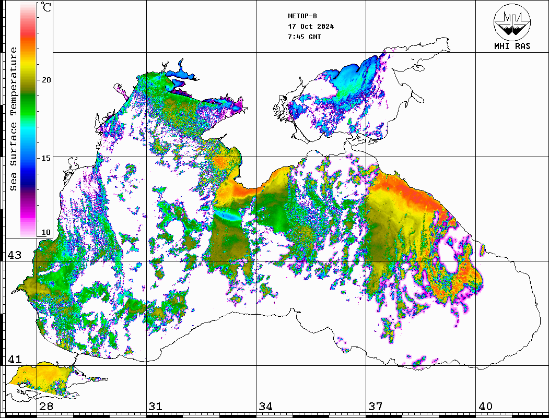Click the '°C' unit label on legend

(46, 7)
